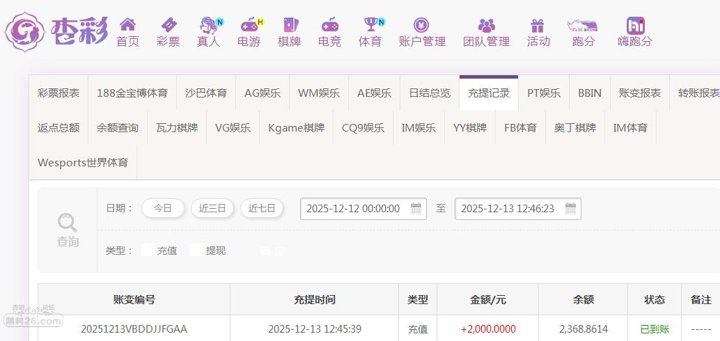Switch to the 账变报表 tab
This screenshot has width=720, height=341.
coord(639,93)
